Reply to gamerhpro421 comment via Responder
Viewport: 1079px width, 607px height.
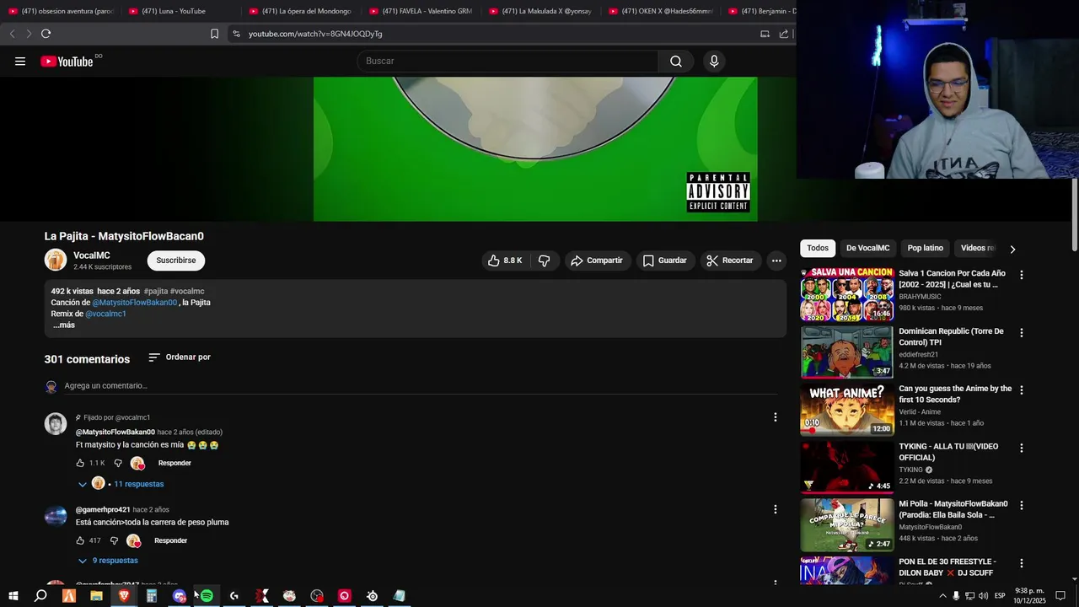point(170,540)
